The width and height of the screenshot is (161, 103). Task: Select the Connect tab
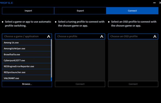132,11
